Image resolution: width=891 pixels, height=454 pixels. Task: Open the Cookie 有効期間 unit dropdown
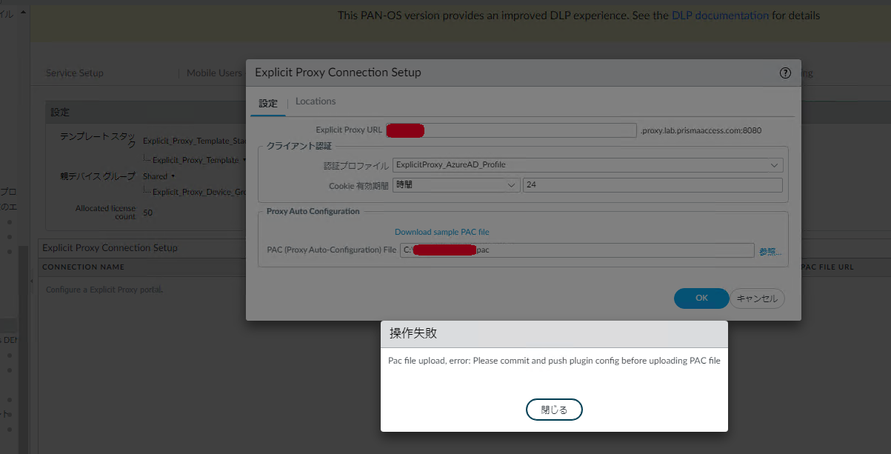pyautogui.click(x=513, y=185)
